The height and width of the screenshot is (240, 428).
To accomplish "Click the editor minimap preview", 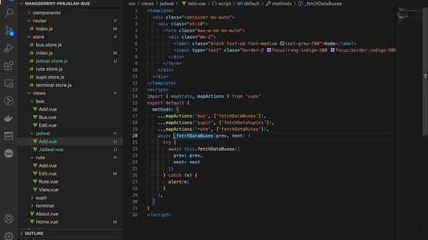I will click(409, 15).
